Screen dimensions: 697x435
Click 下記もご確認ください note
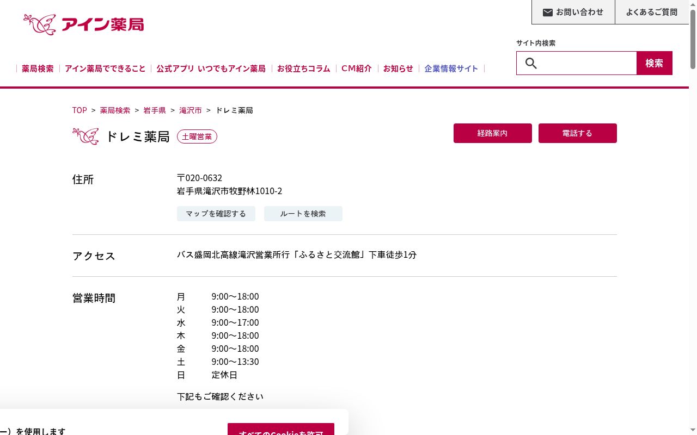(x=220, y=396)
